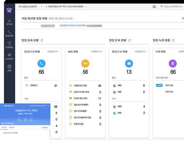Click the received SMS icon with count 4

(115, 107)
